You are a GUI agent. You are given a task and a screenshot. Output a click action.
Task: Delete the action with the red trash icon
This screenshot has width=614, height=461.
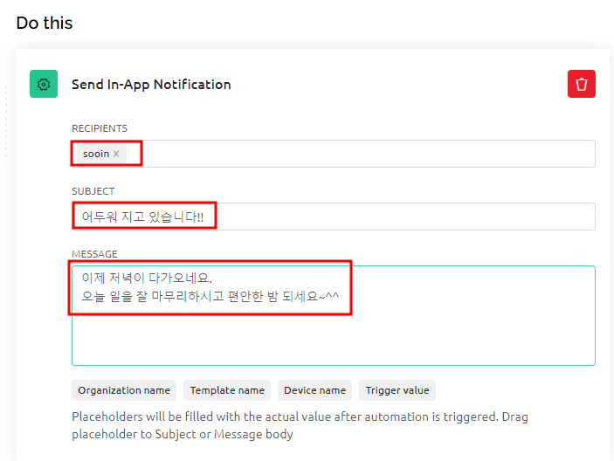582,84
